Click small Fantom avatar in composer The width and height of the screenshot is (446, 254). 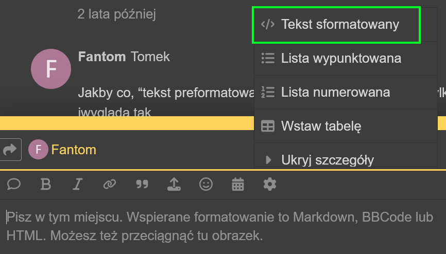pos(38,150)
